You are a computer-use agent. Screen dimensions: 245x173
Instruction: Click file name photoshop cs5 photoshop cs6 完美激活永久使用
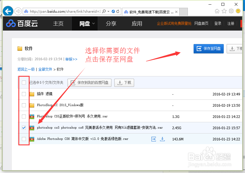(x=100, y=128)
